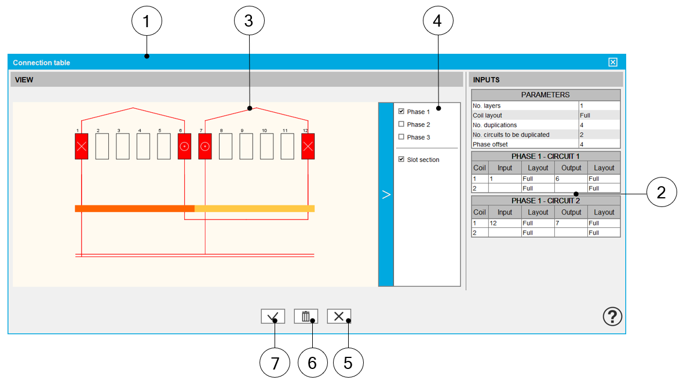Open the Coil layout value cell
Screen dimensions: 687x384
pos(599,116)
